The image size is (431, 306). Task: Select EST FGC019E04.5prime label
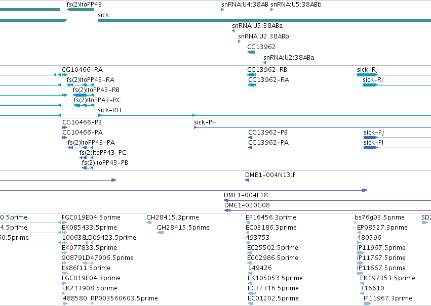click(91, 217)
